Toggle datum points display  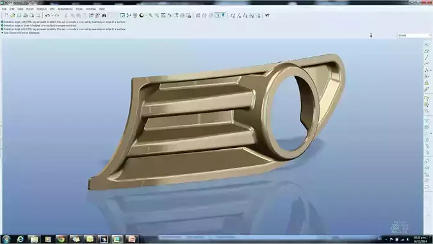click(245, 15)
